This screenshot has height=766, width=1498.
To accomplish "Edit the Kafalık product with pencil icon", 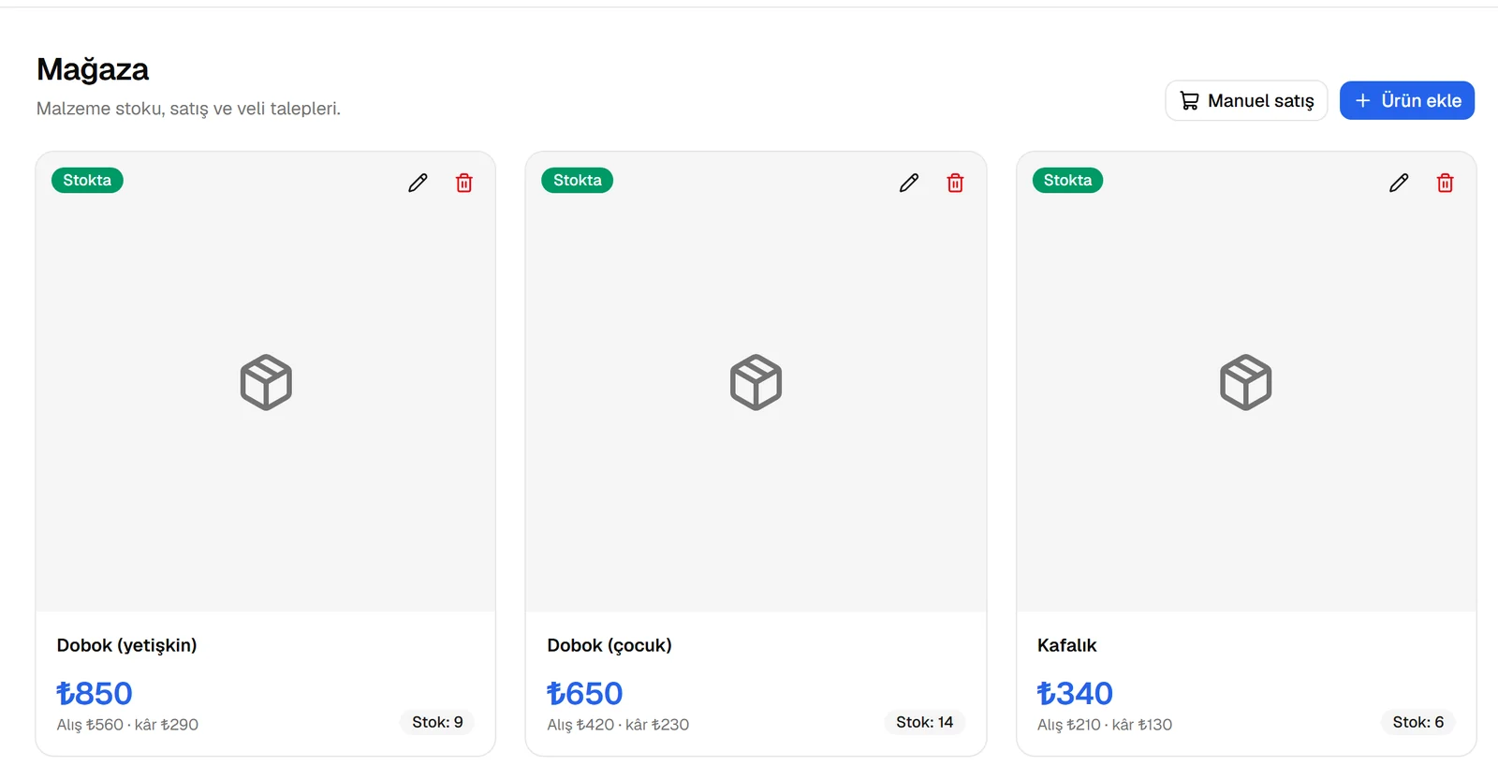I will point(1399,183).
